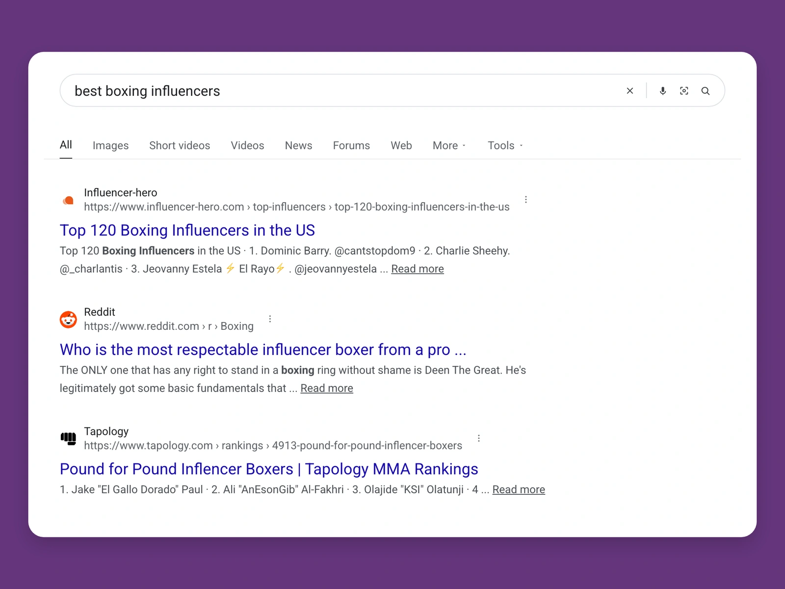Open three-dot menu for Tapology result
Image resolution: width=785 pixels, height=589 pixels.
point(479,438)
